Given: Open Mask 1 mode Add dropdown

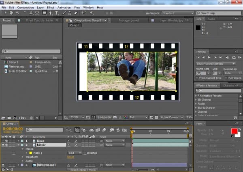Looking at the screenshot, I should coord(74,153).
